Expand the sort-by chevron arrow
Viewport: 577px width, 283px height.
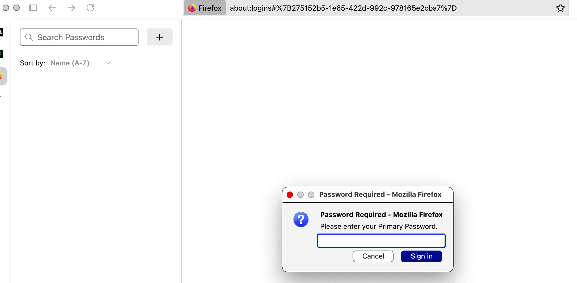pos(108,63)
